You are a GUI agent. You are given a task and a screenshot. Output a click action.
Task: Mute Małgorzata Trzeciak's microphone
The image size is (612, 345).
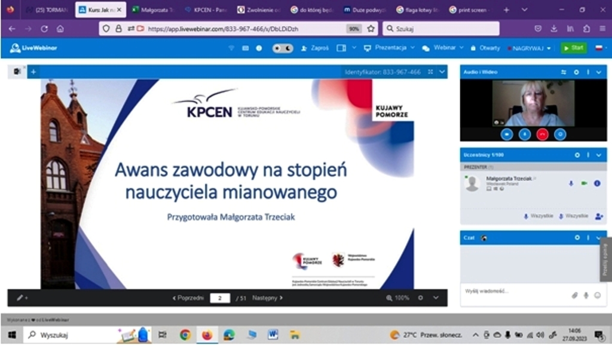click(571, 183)
